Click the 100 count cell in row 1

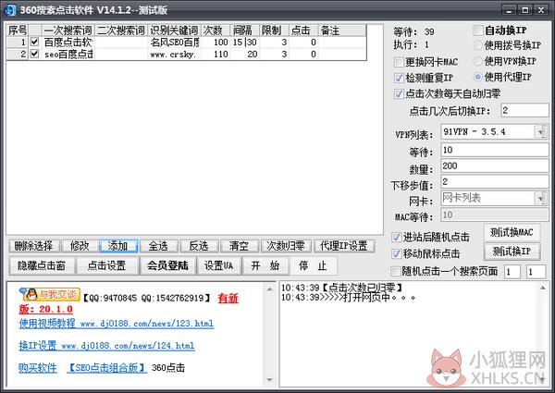[x=216, y=43]
